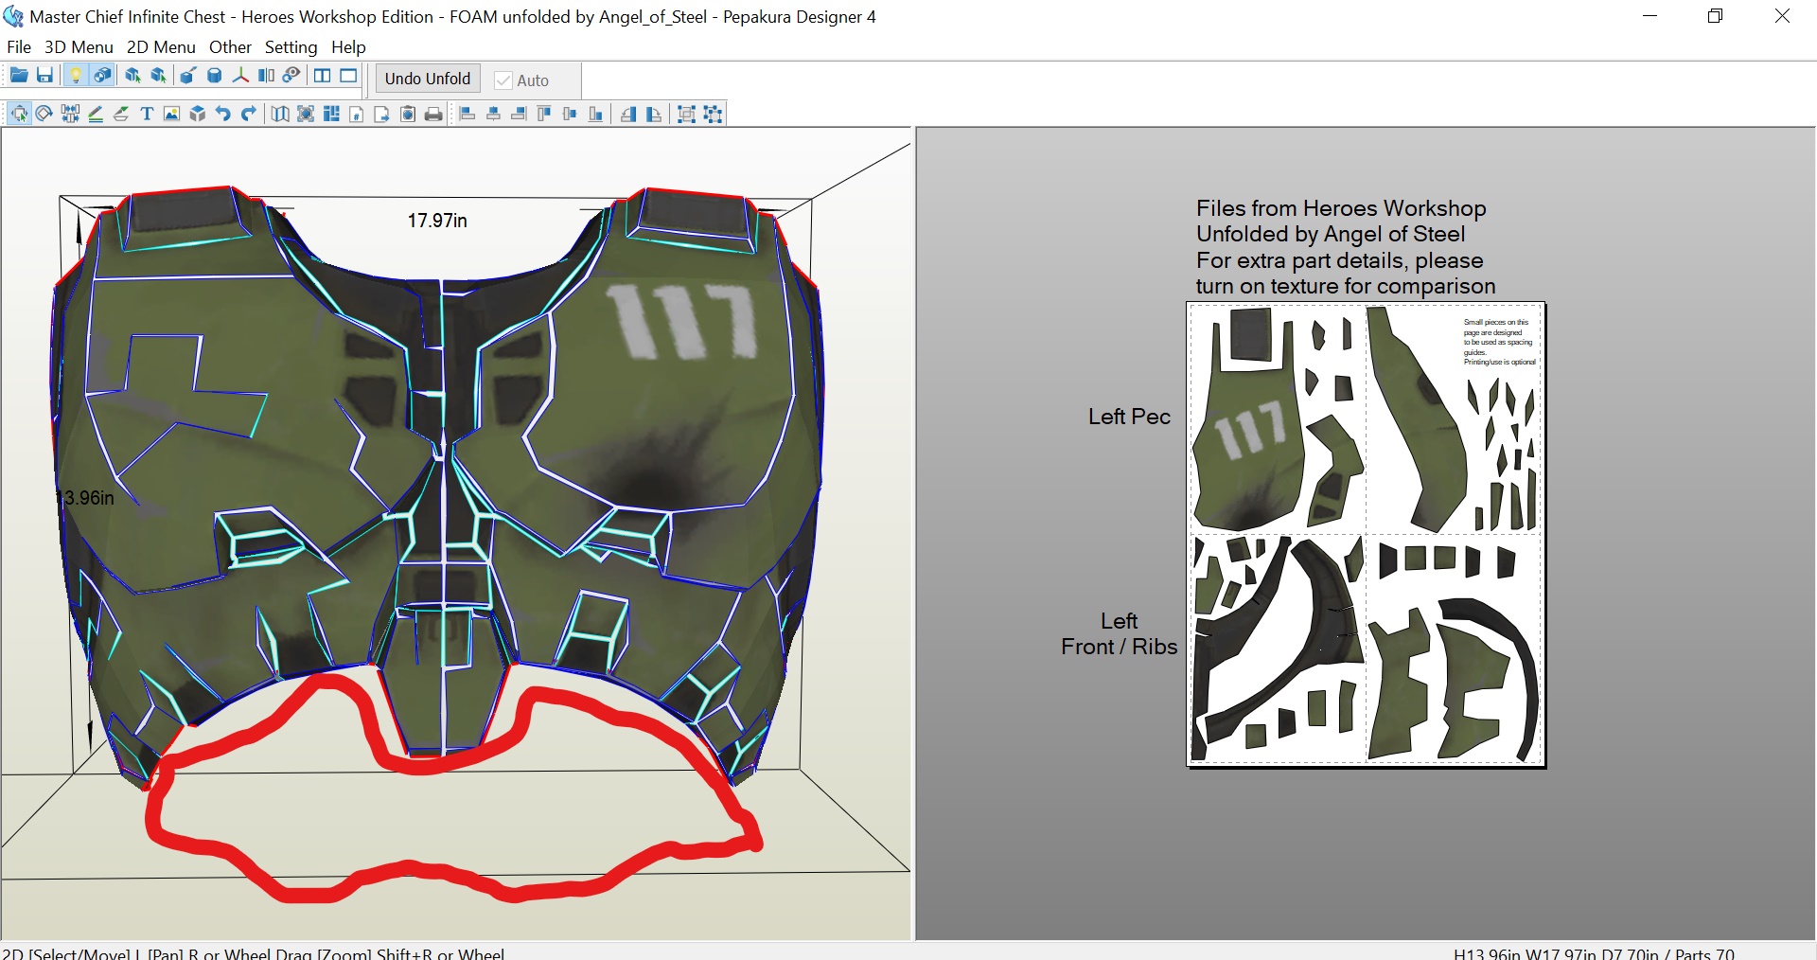This screenshot has width=1817, height=960.
Task: Select the Edge color pencil tool
Action: [96, 114]
